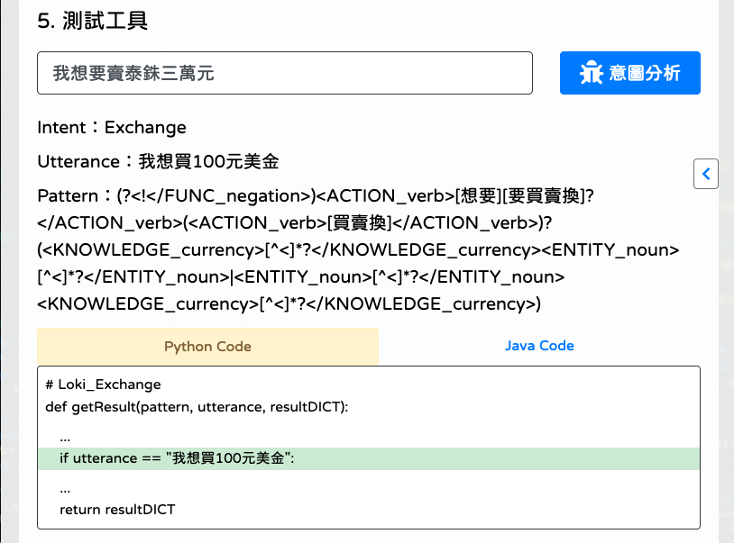Collapse the panel using the blue chevron control
734x543 pixels.
(x=706, y=174)
